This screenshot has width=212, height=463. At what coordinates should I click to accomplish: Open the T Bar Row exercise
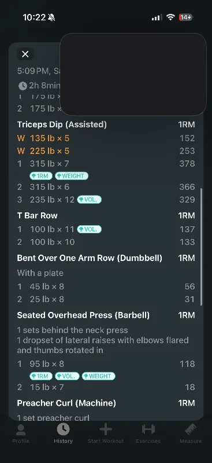(x=37, y=215)
